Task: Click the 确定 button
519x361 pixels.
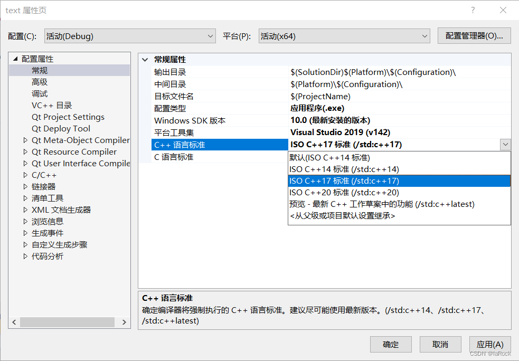Action: click(x=391, y=344)
